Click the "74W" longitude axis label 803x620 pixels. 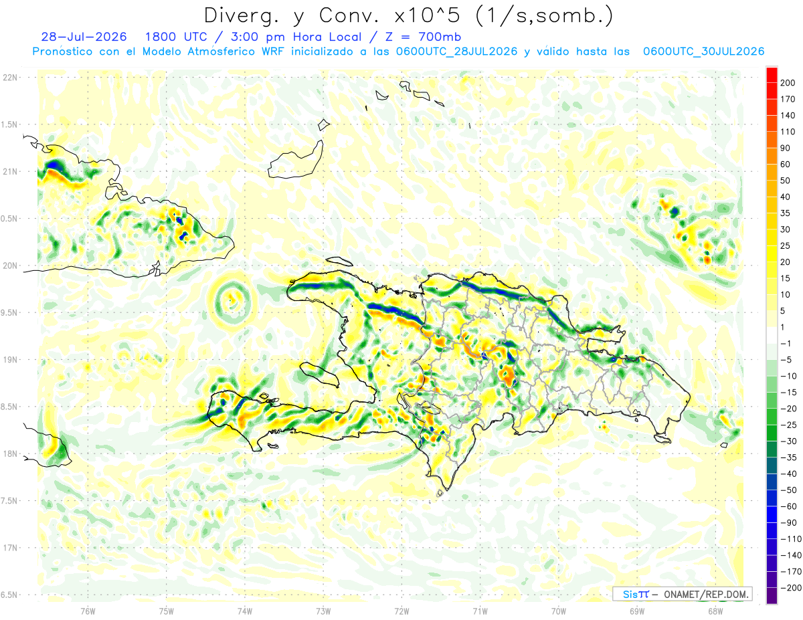[x=245, y=611]
